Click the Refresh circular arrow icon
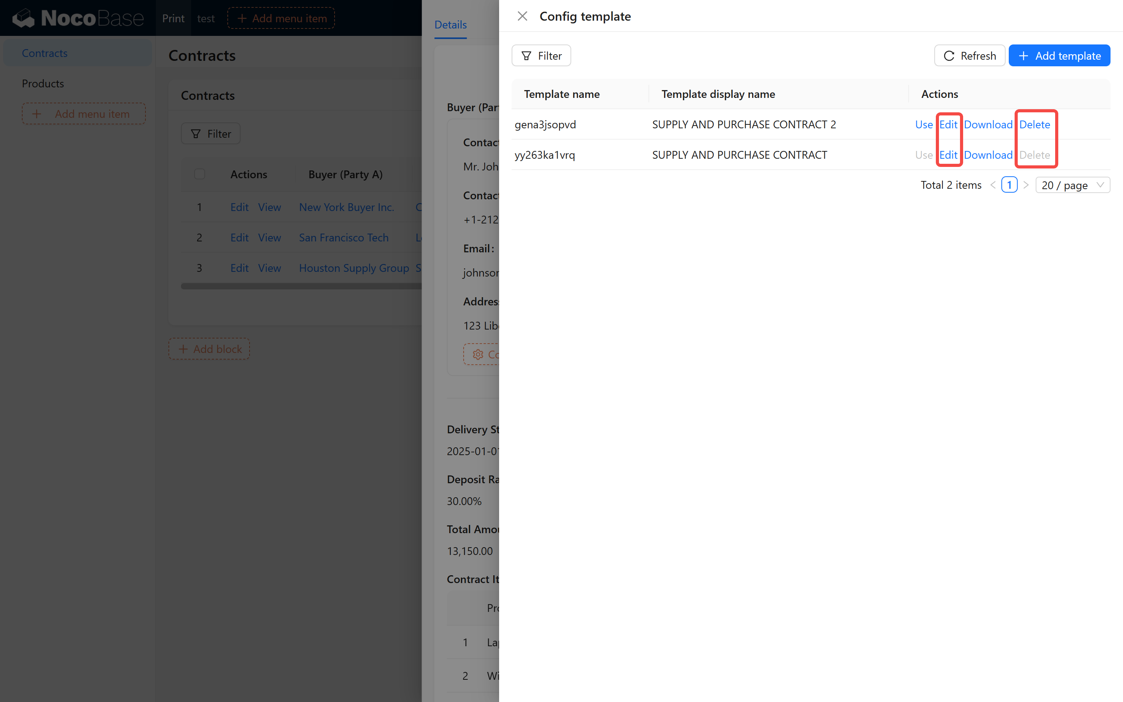 949,56
